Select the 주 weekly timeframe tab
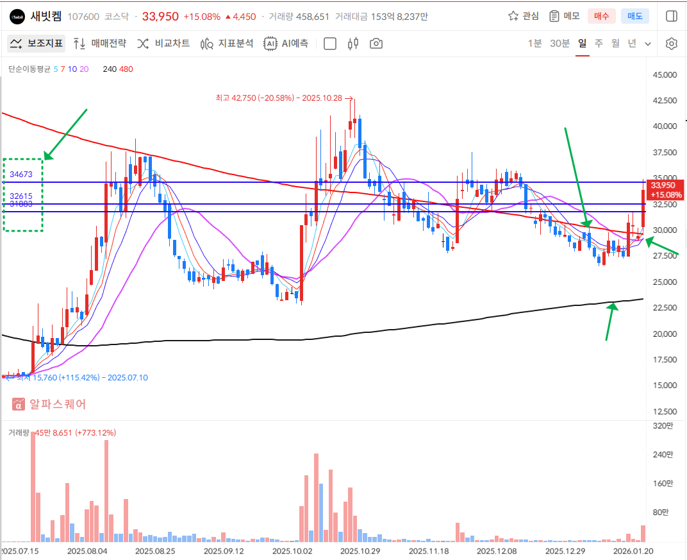The image size is (687, 560). 599,44
